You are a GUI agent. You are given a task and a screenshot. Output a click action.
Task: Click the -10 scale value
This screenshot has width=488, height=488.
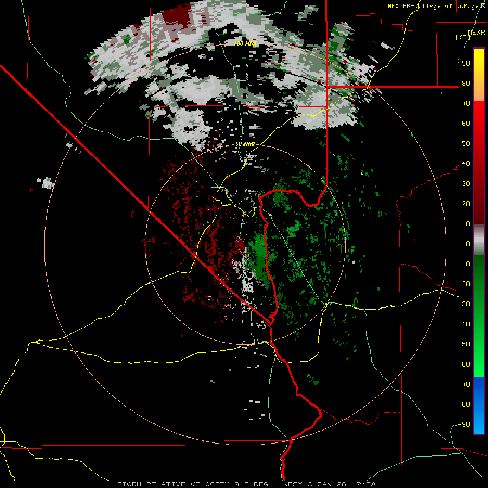pyautogui.click(x=464, y=264)
